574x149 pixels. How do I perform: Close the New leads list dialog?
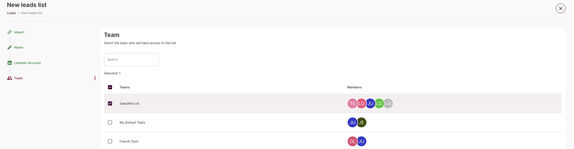tap(561, 8)
